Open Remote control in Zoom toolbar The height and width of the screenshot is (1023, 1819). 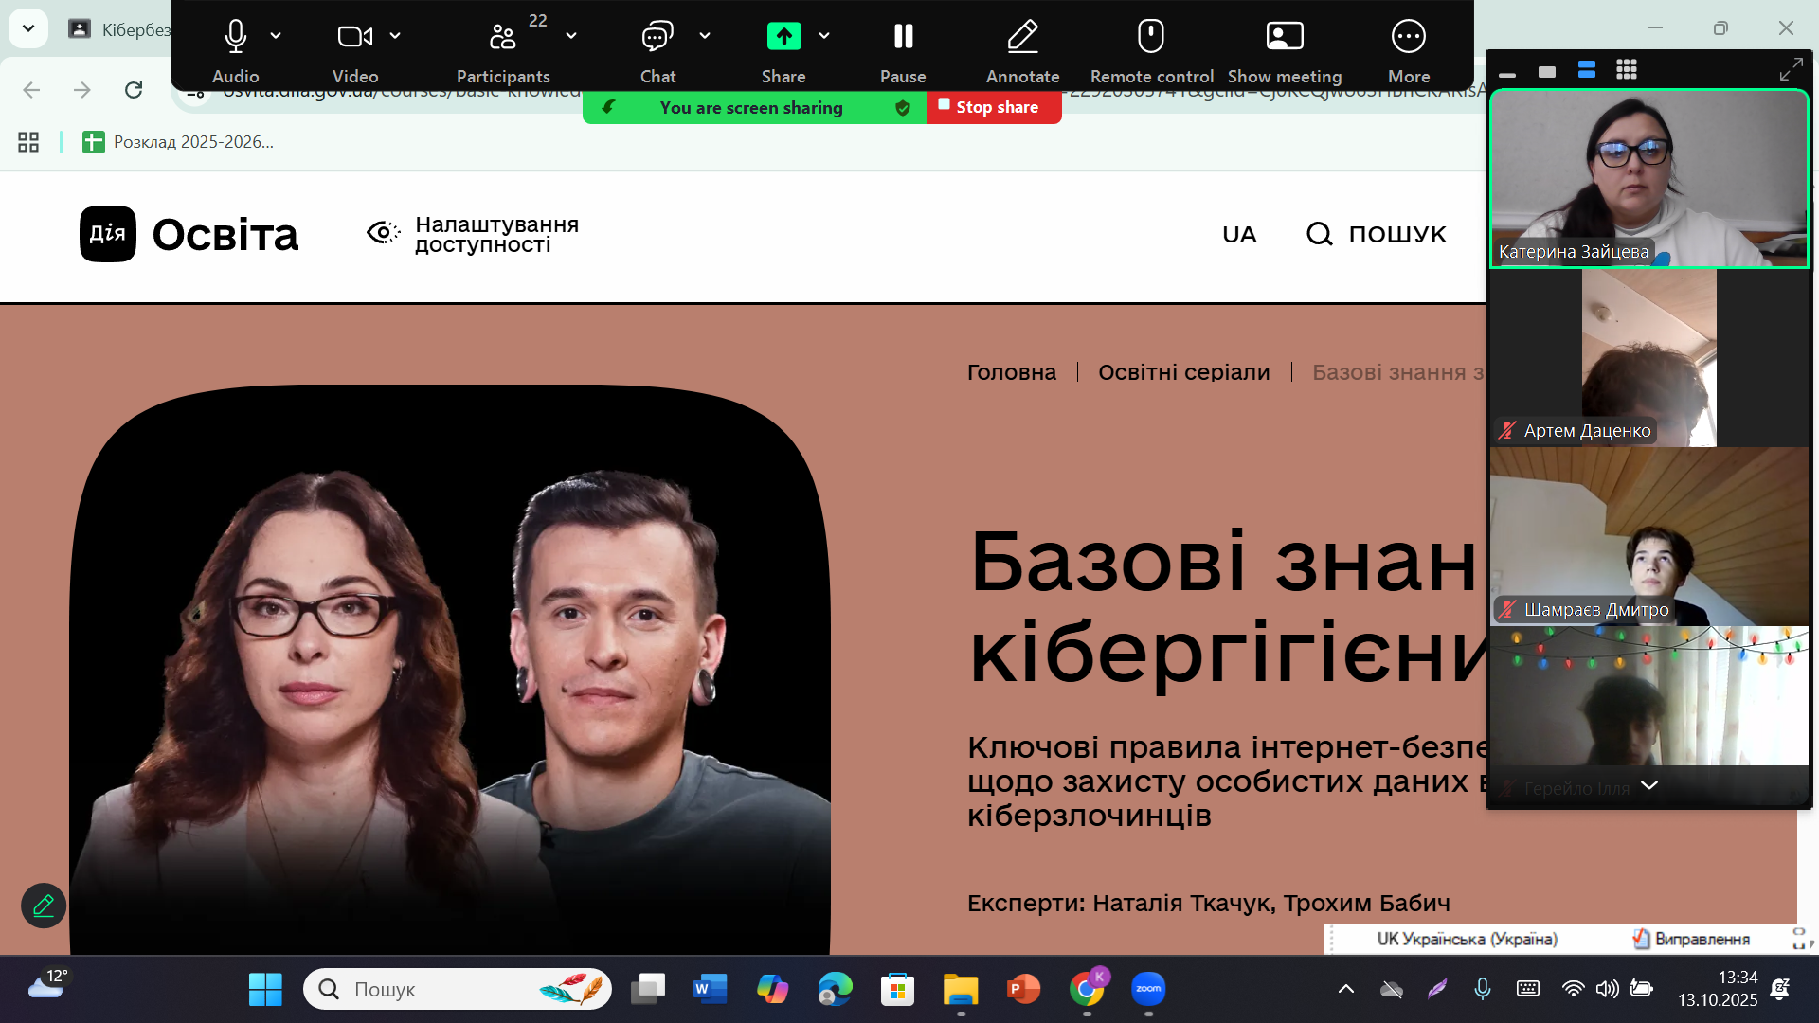click(x=1150, y=37)
